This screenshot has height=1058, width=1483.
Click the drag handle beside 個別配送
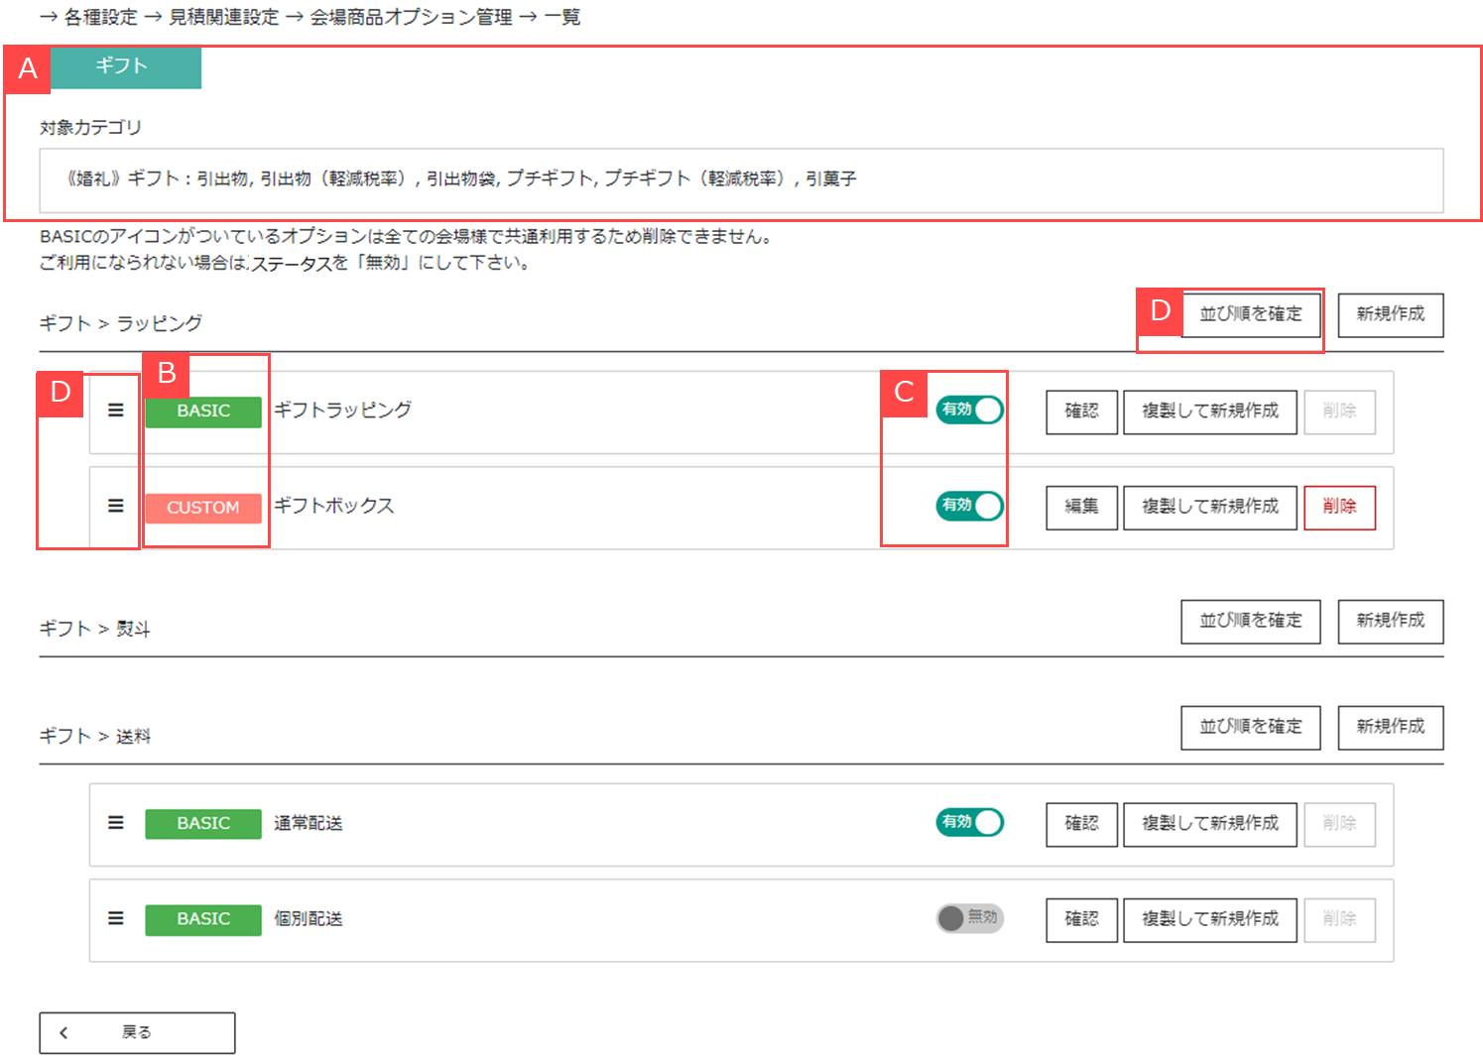[116, 918]
